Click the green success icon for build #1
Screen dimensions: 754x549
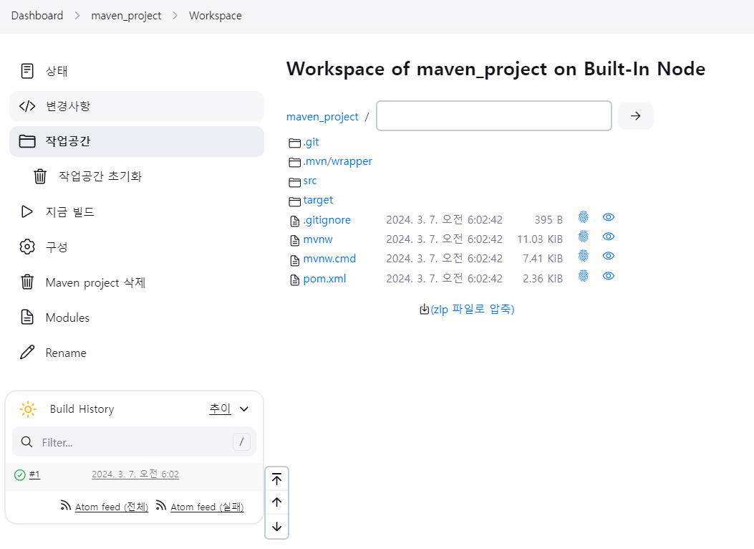click(20, 475)
